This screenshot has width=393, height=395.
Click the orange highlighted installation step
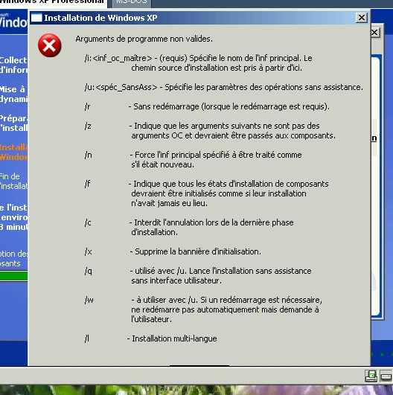(14, 152)
